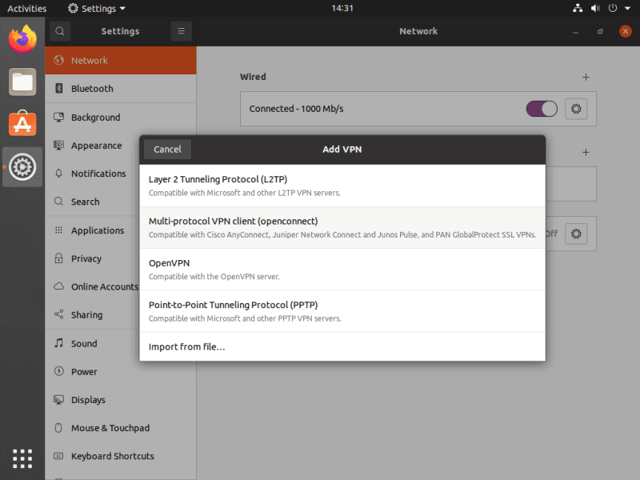This screenshot has height=480, width=640.
Task: Expand the Settings app menu in top bar
Action: [97, 8]
